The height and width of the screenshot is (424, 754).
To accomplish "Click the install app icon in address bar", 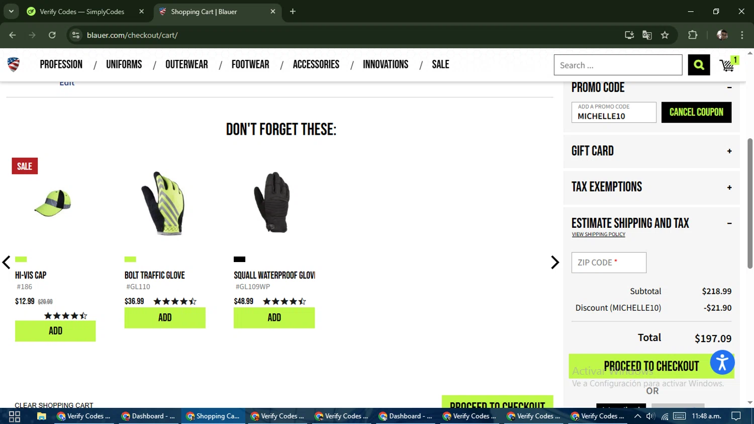I will tap(629, 35).
